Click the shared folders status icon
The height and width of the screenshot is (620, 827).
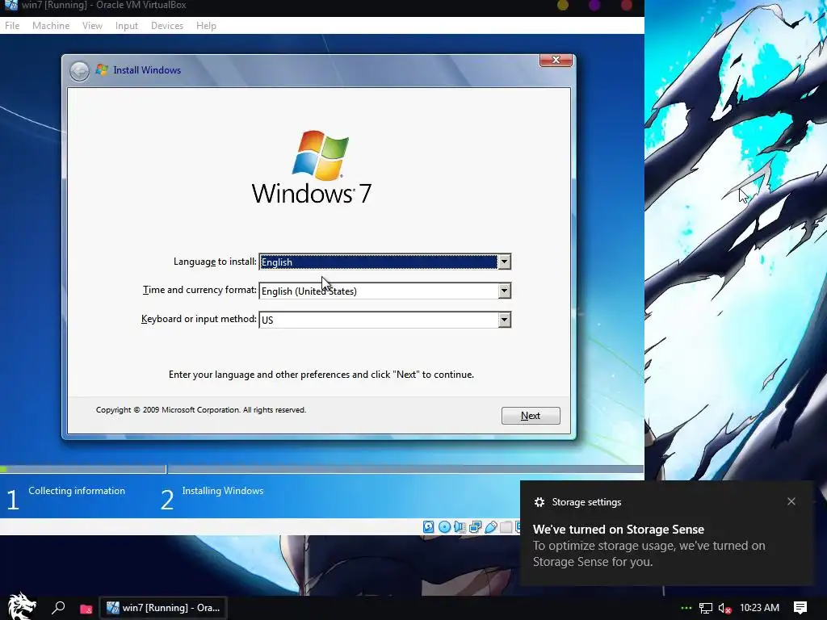pyautogui.click(x=506, y=526)
